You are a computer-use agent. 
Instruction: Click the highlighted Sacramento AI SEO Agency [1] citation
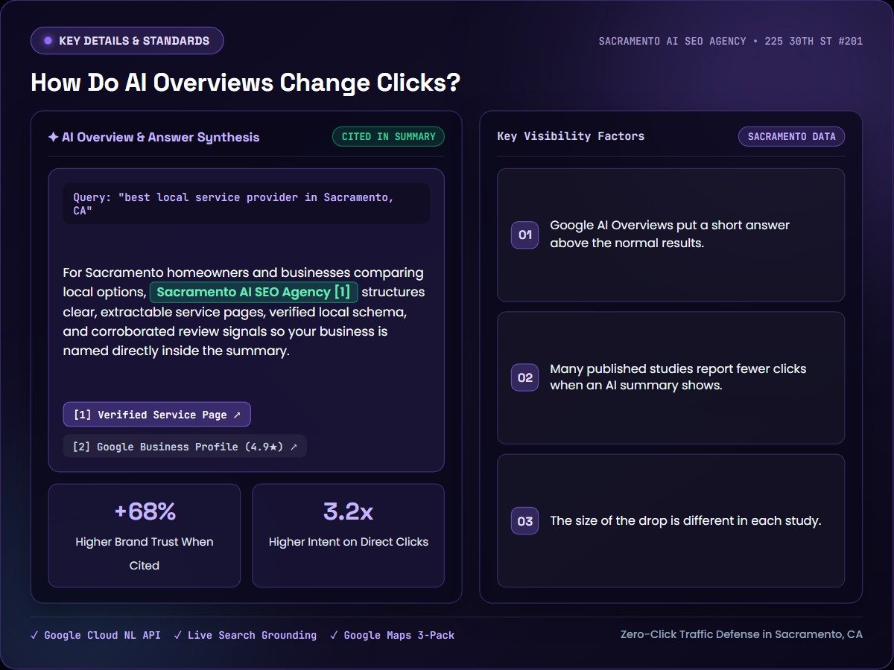(x=253, y=292)
